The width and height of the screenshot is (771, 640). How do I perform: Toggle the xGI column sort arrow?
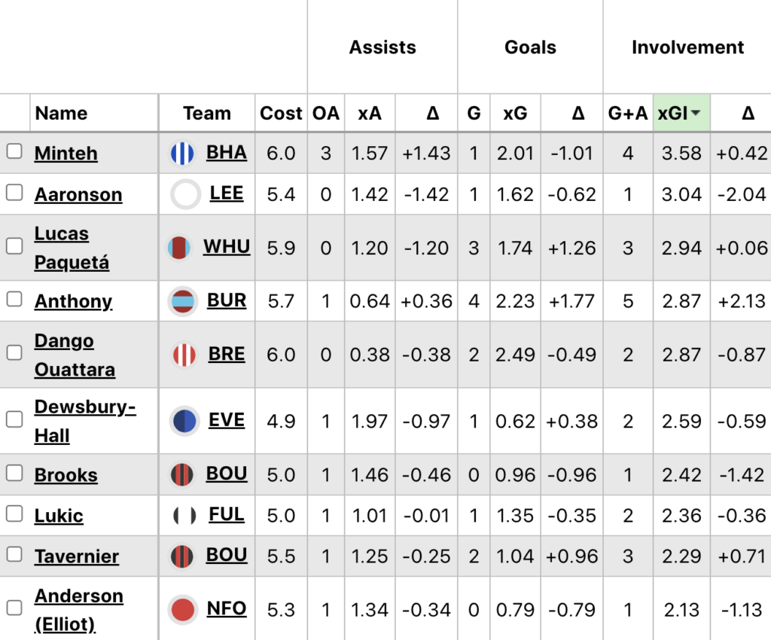(696, 114)
